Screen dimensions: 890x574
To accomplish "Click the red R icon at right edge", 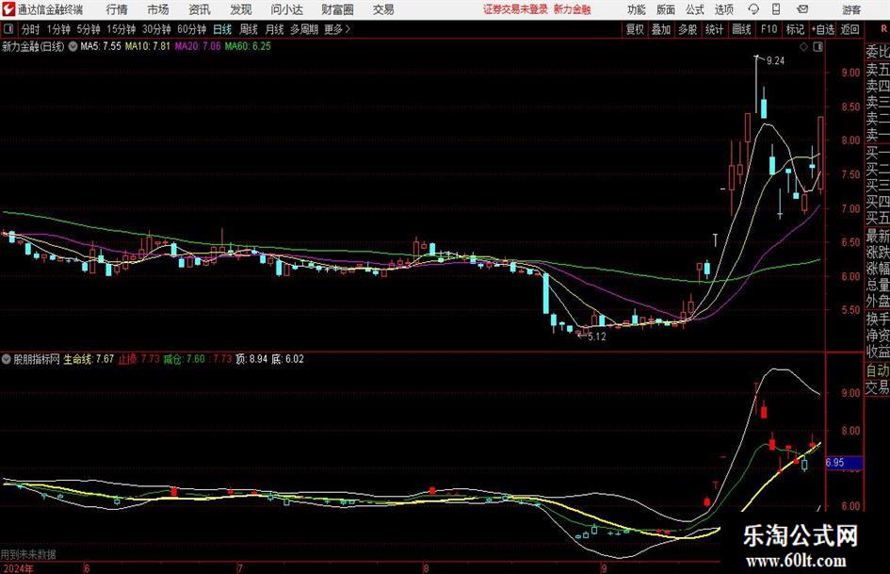I will click(883, 29).
